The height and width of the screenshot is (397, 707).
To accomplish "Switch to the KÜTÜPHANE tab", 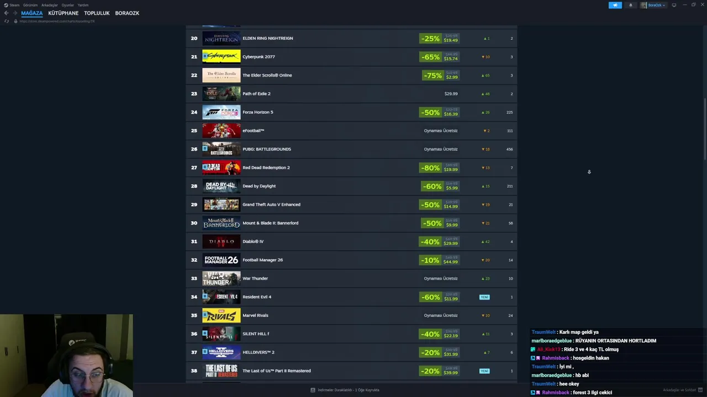I will pyautogui.click(x=64, y=13).
